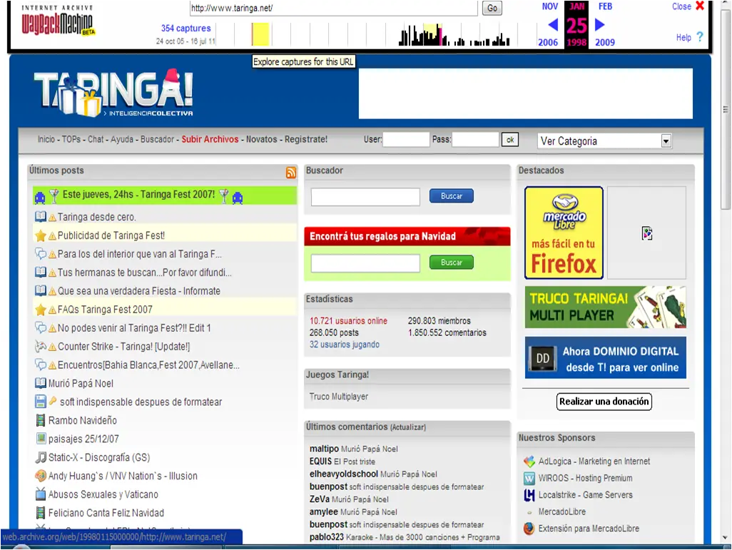
Task: Click the ok login button
Action: point(510,140)
